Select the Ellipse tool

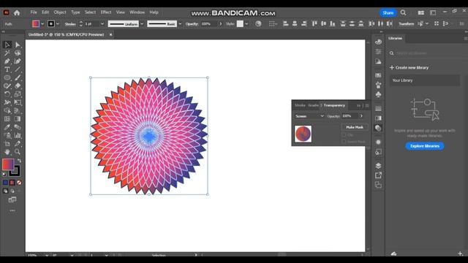[7, 78]
